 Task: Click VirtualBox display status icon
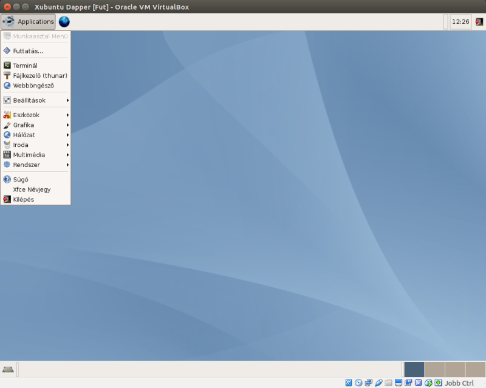point(399,383)
